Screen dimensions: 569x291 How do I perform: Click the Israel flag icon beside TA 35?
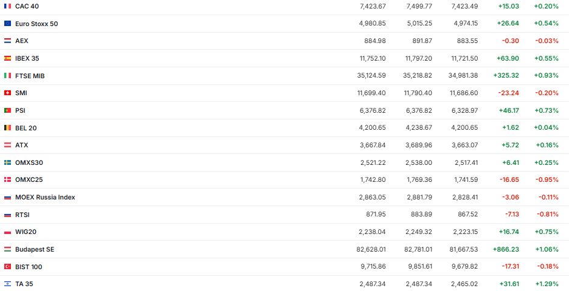pos(7,284)
